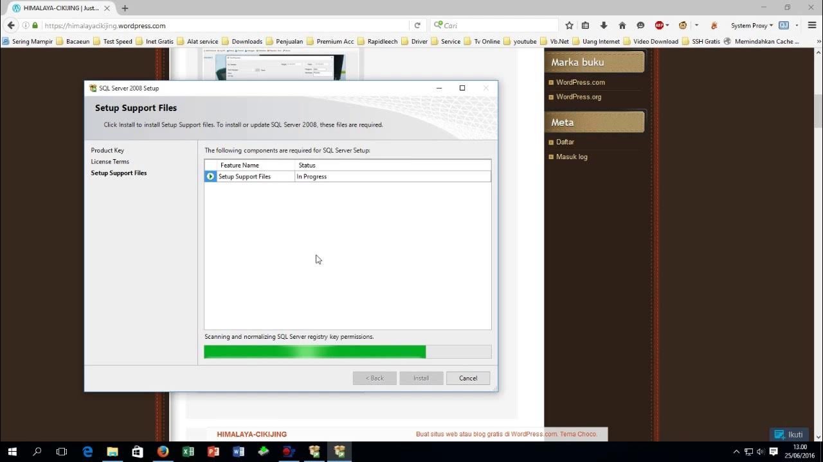Open Excel from taskbar
Image resolution: width=823 pixels, height=462 pixels.
point(188,452)
